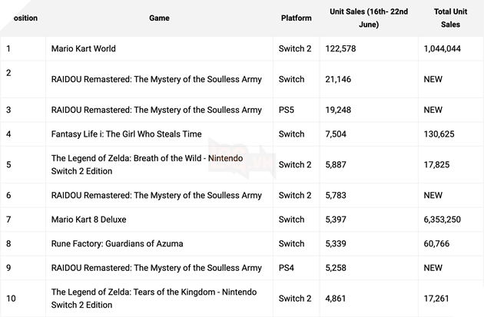The image size is (484, 317).
Task: Click the Zelda Tears of the Kingdom title
Action: click(154, 299)
